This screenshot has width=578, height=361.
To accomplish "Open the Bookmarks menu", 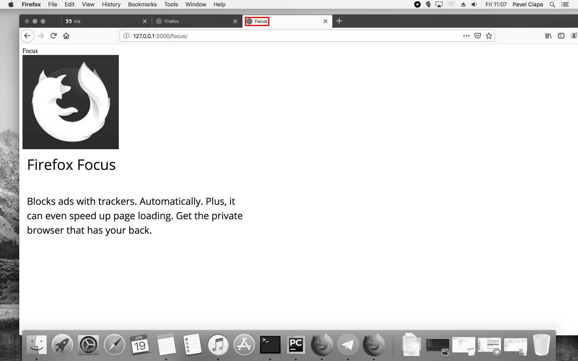I will click(x=142, y=4).
